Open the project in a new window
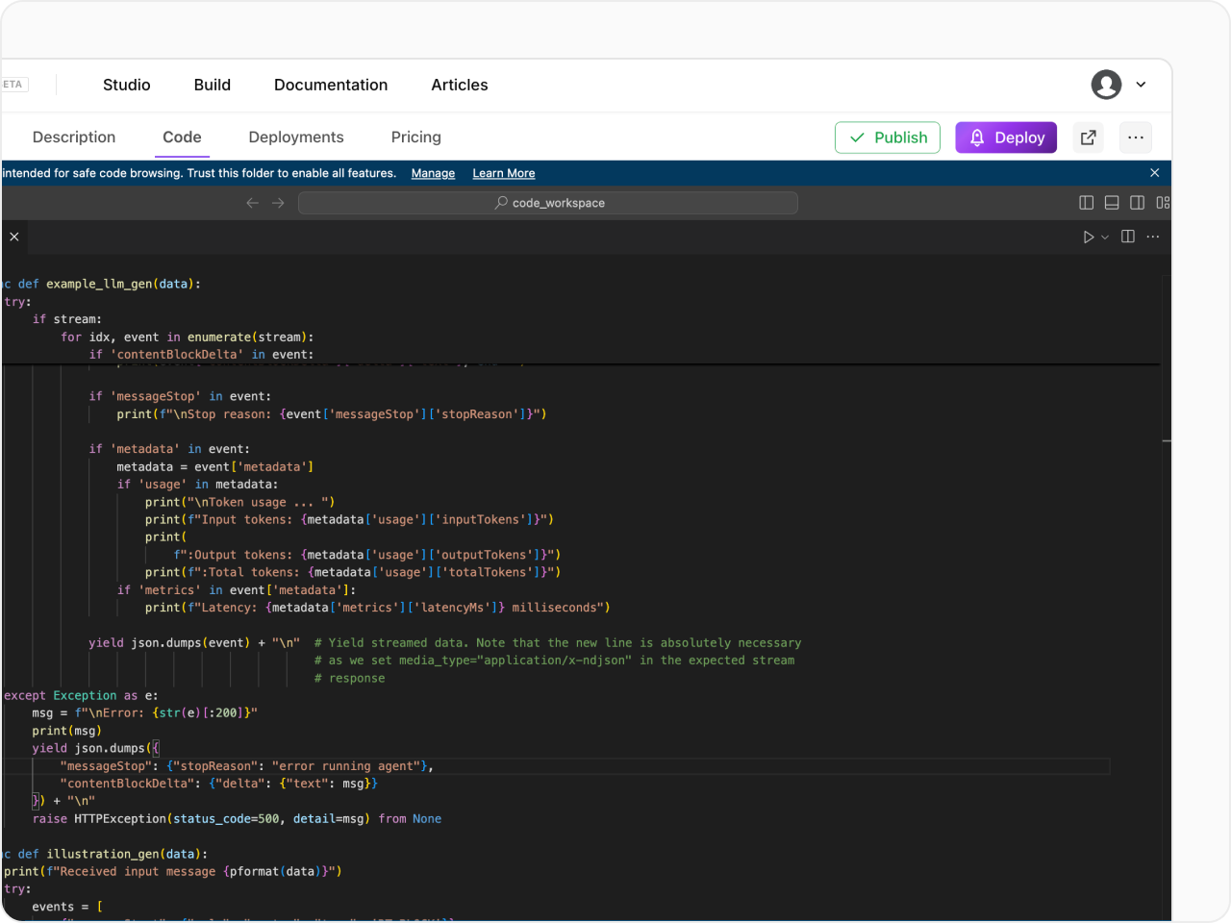The height and width of the screenshot is (923, 1231). (1088, 137)
